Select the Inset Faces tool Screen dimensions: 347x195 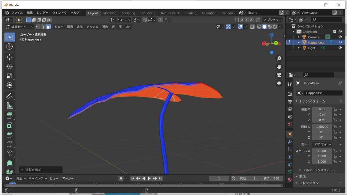10,125
